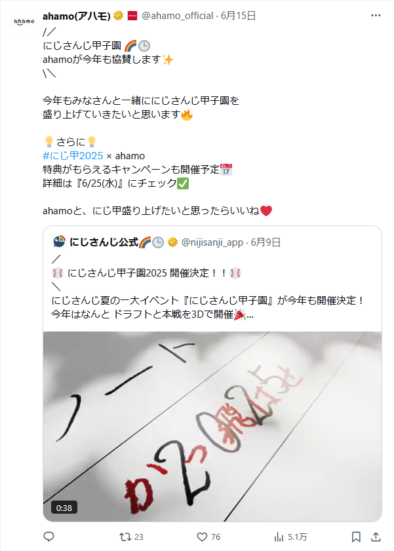
Task: Open the three-dot more options menu
Action: click(376, 16)
